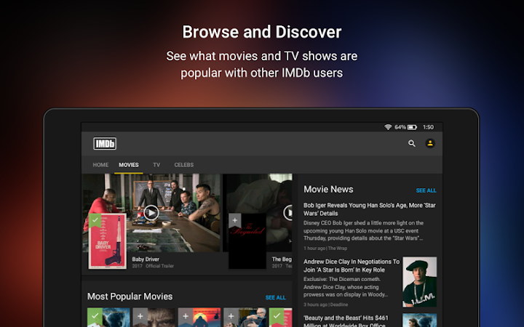The image size is (524, 327).
Task: Click '1 hour ago | The Wrap' source line
Action: [325, 249]
